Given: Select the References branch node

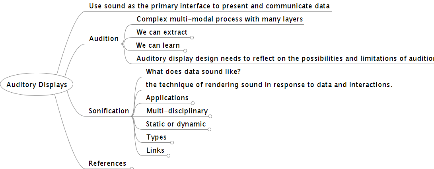Looking at the screenshot, I should pos(107,163).
